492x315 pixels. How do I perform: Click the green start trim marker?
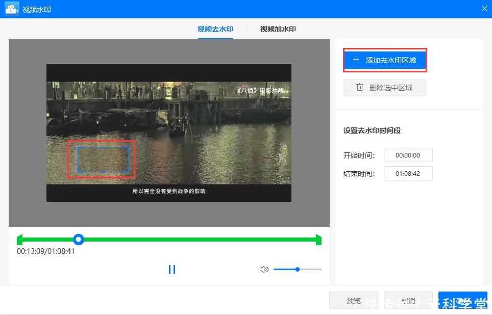[x=19, y=240]
